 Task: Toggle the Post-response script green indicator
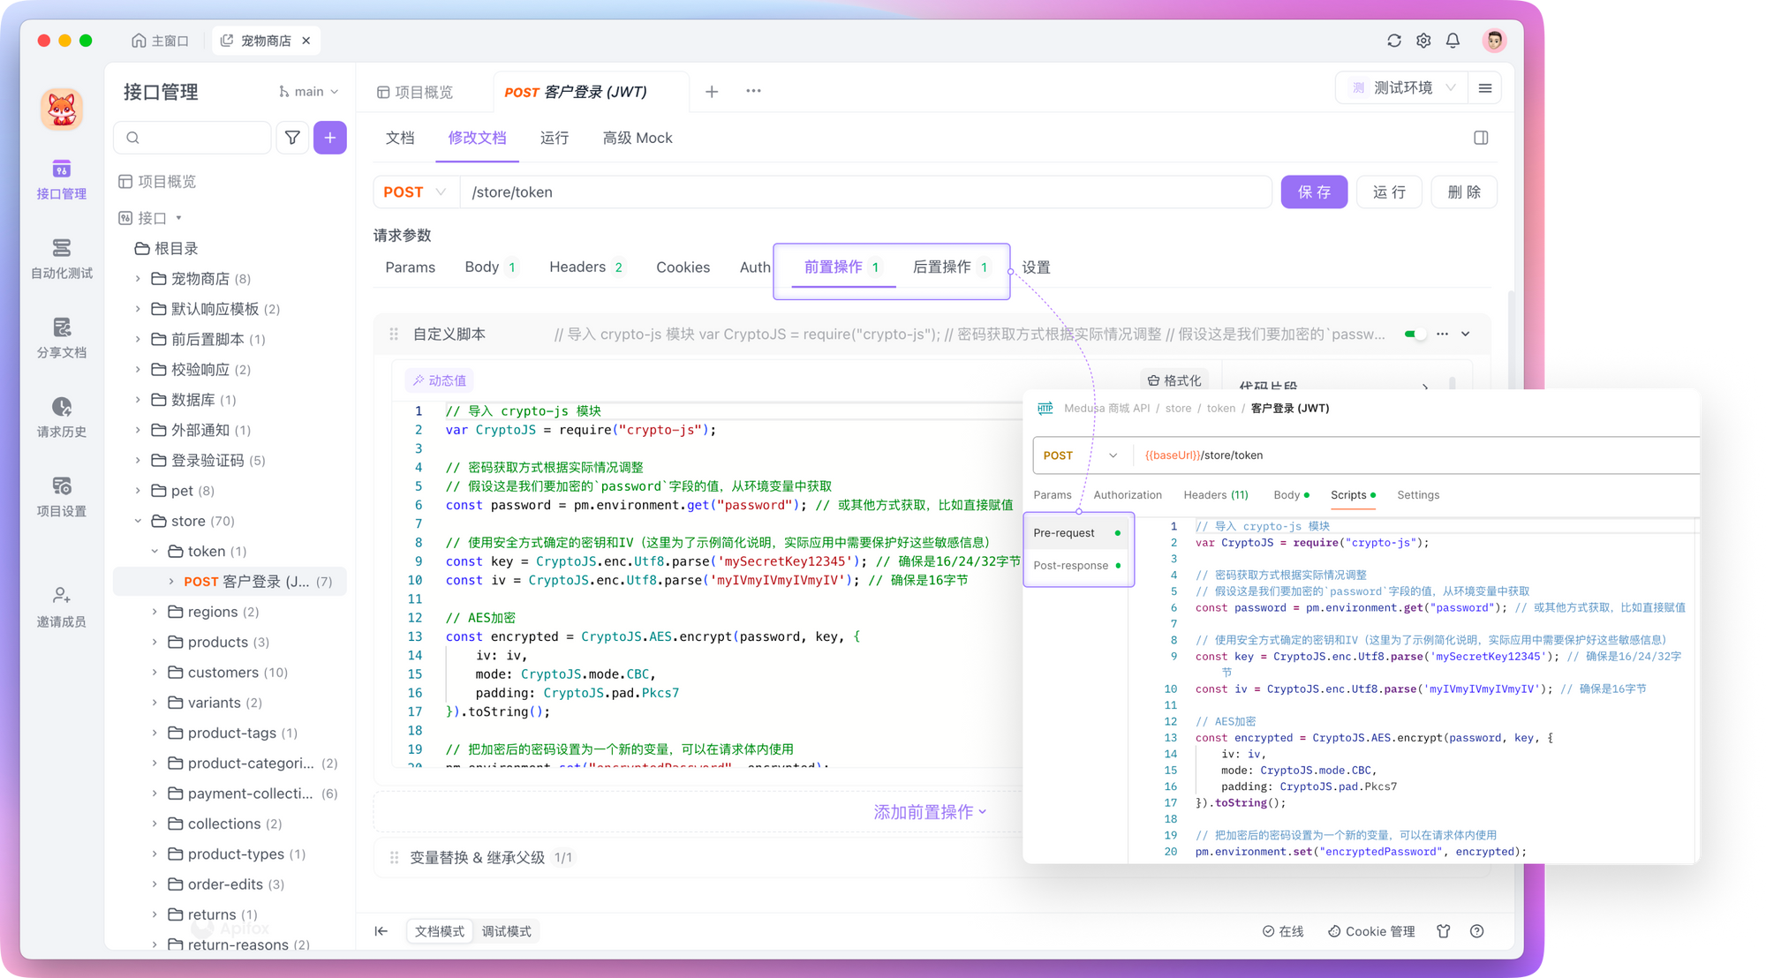tap(1118, 565)
